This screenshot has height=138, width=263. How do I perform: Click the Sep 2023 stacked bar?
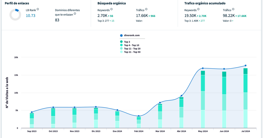coord(32,121)
